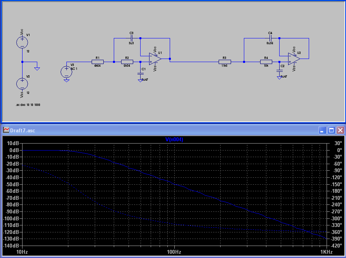Click the V(n004) trace label

(x=174, y=139)
